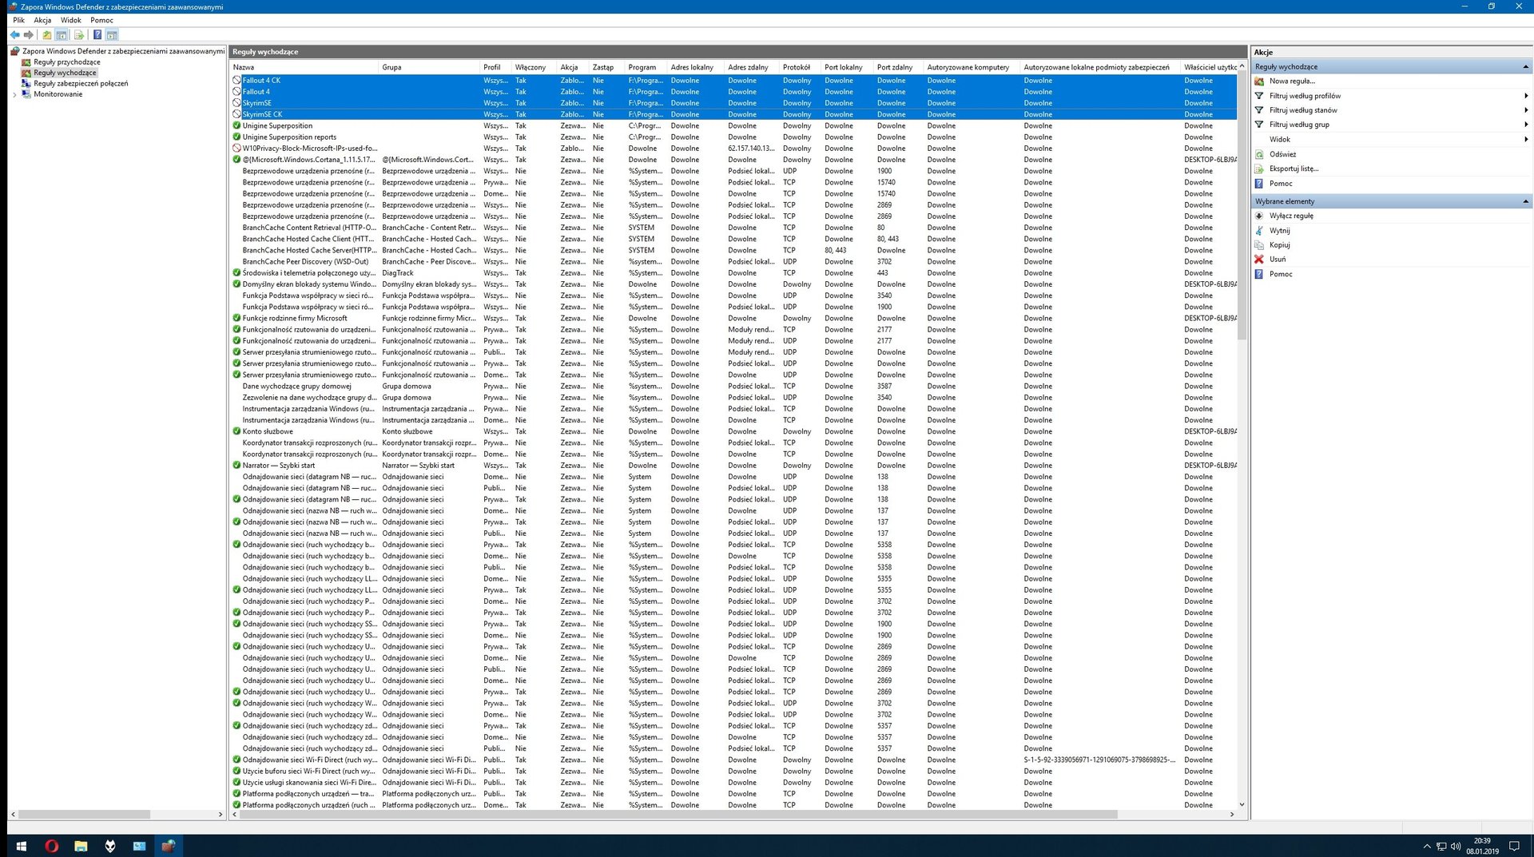Select Dane wychodzące grupy domowej rule

[x=733, y=387]
